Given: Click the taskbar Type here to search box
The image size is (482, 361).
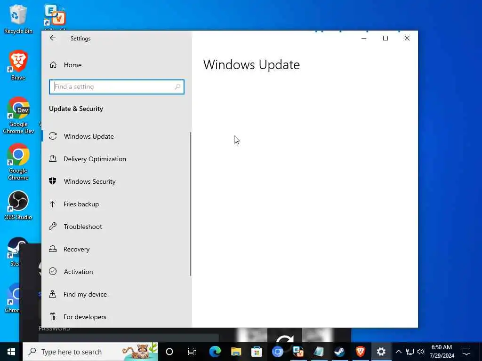Looking at the screenshot, I should coord(90,352).
